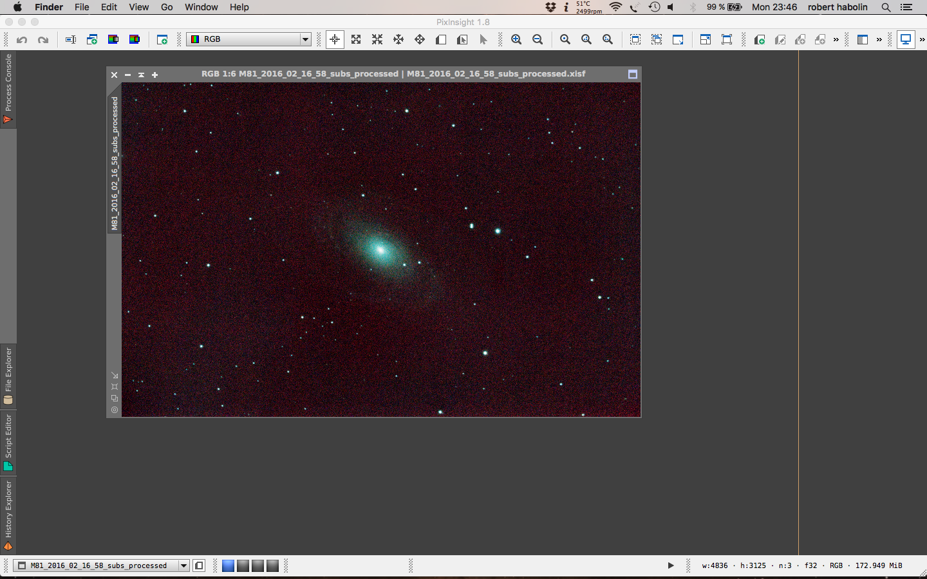Click the Finder application menu
The width and height of the screenshot is (927, 579).
tap(49, 7)
